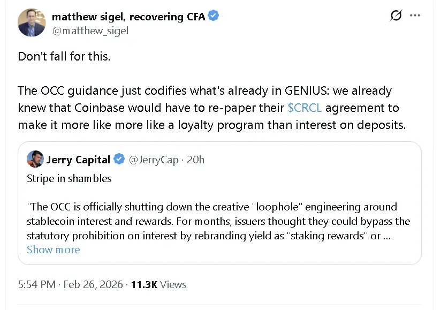The width and height of the screenshot is (441, 310).
Task: Click Jerry Capital's blue verified badge
Action: tap(119, 160)
